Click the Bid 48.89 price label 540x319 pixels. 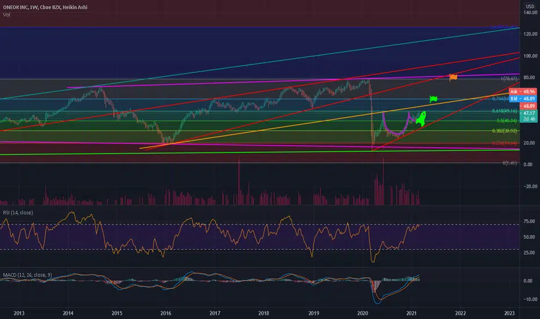(523, 99)
